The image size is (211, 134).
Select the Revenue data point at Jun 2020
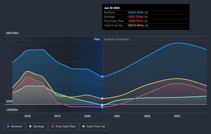pos(102,76)
